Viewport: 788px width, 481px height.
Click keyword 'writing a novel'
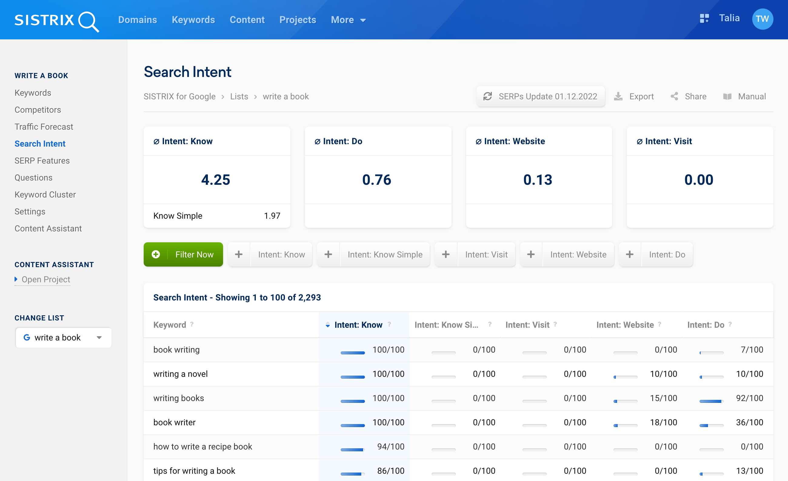click(181, 374)
